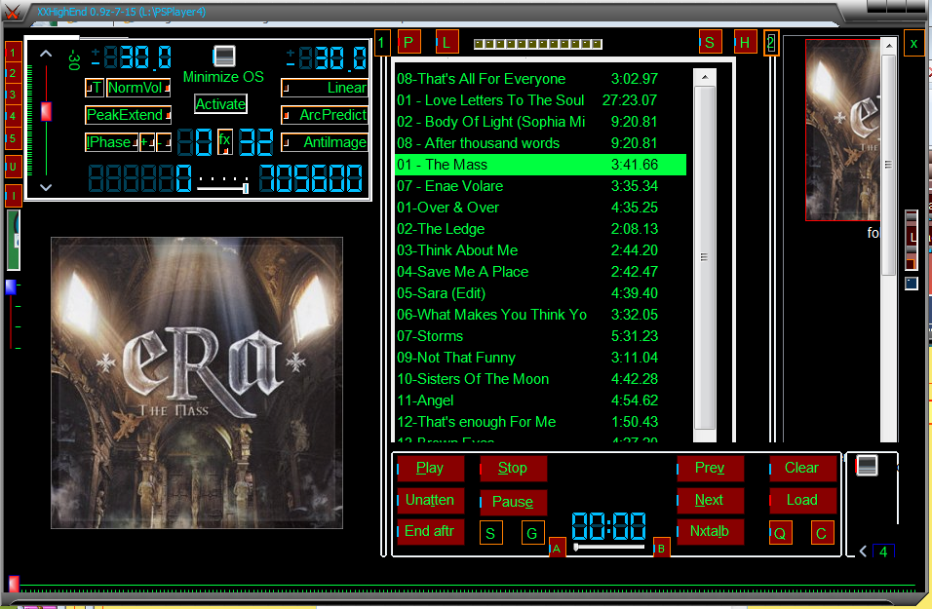Click the slider under the dotted scale
932x609 pixels.
(x=222, y=188)
